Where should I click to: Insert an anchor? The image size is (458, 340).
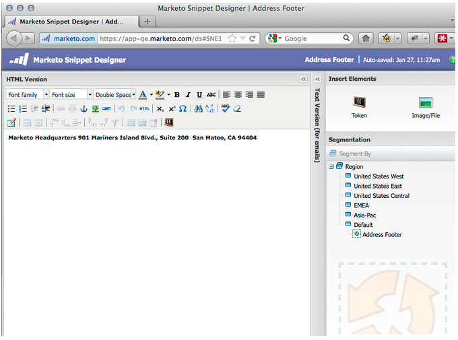pos(84,108)
